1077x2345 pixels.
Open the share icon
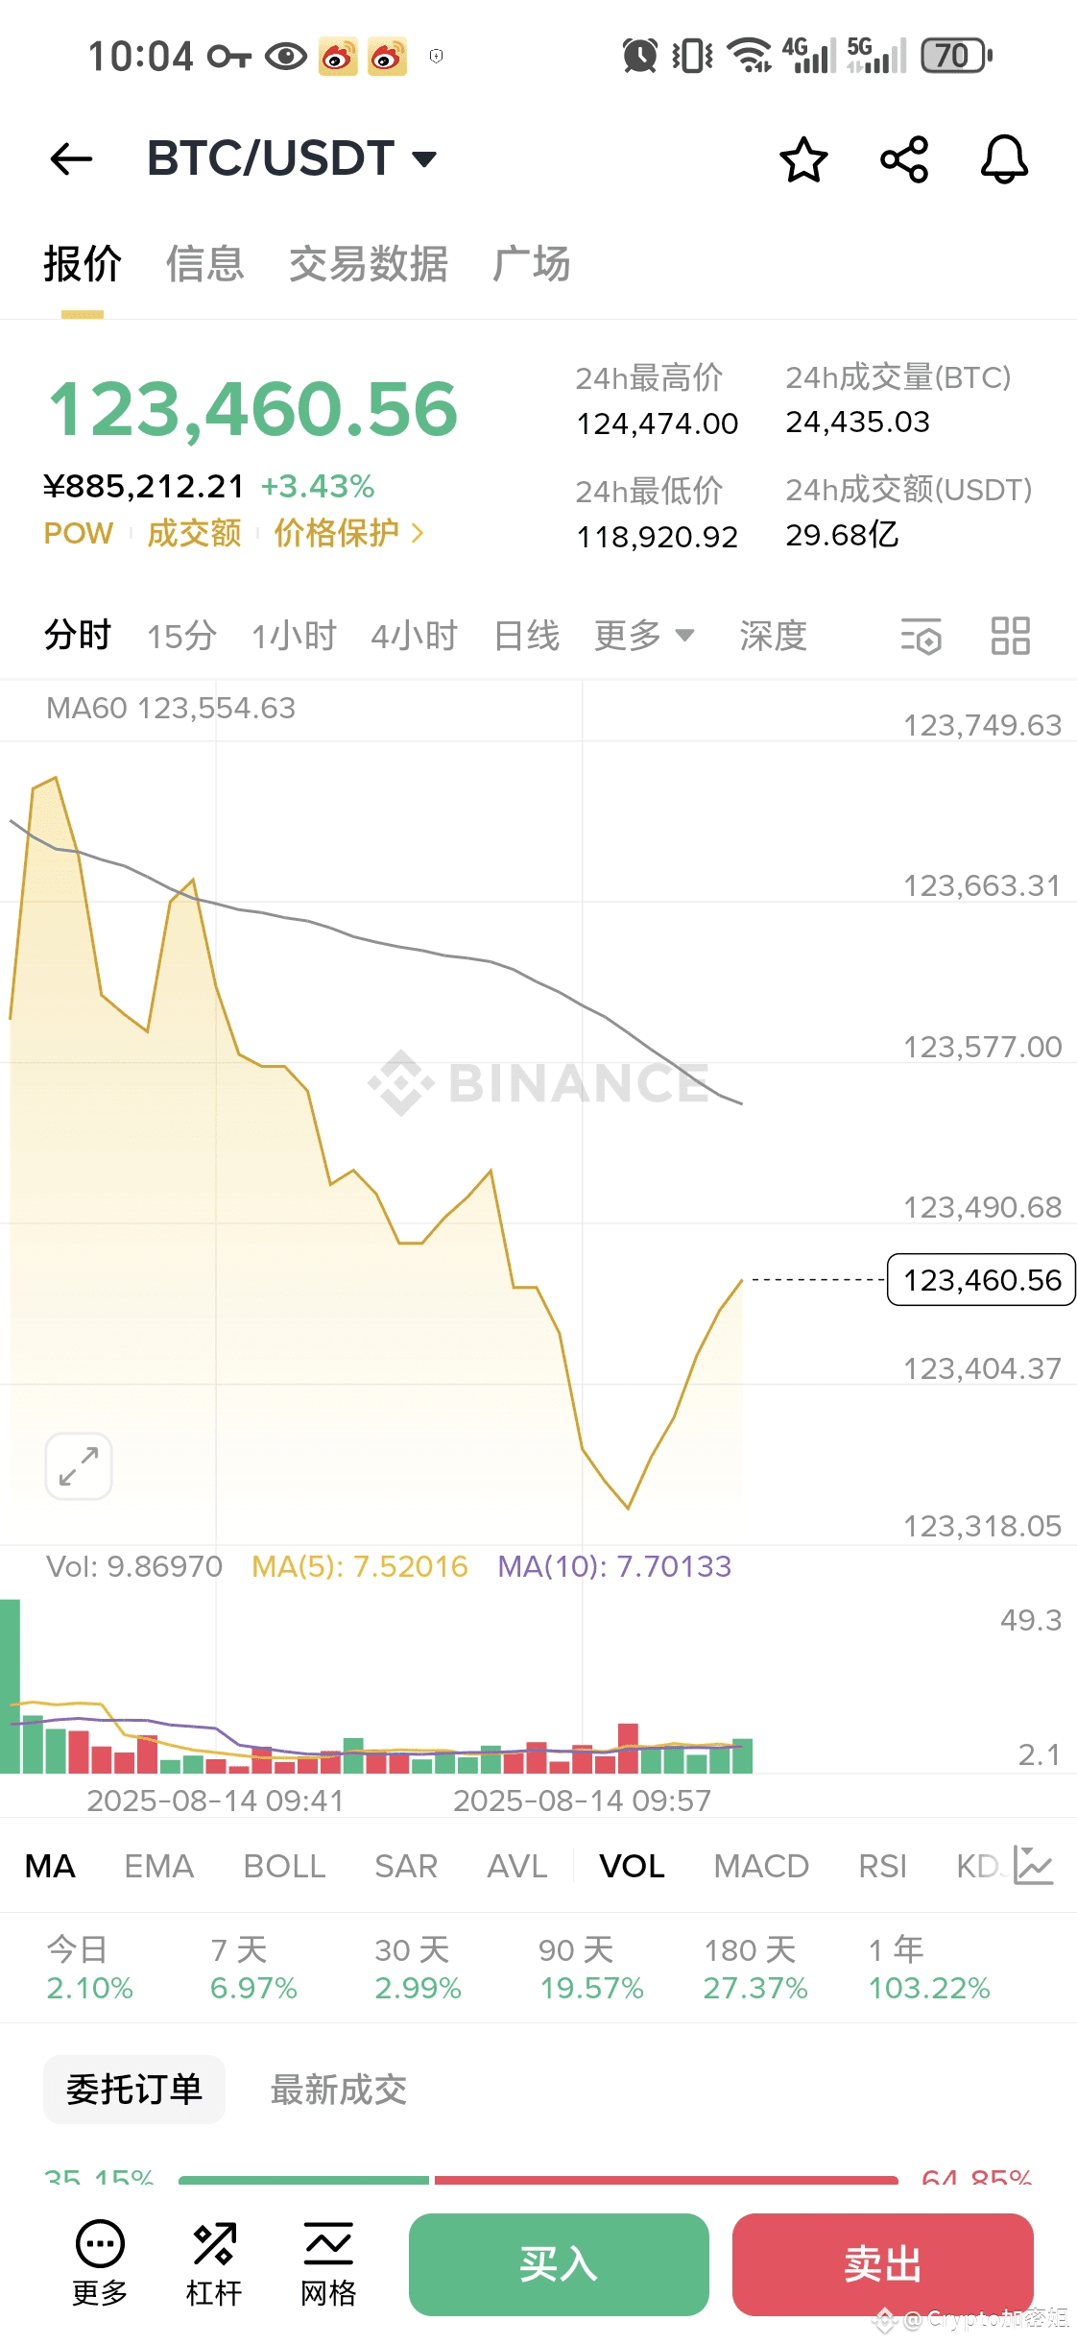click(904, 159)
